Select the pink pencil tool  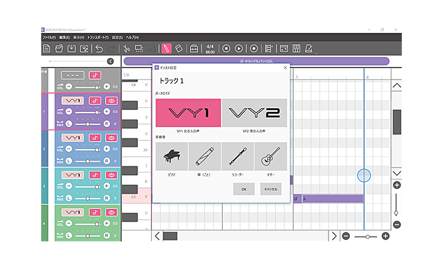166,49
